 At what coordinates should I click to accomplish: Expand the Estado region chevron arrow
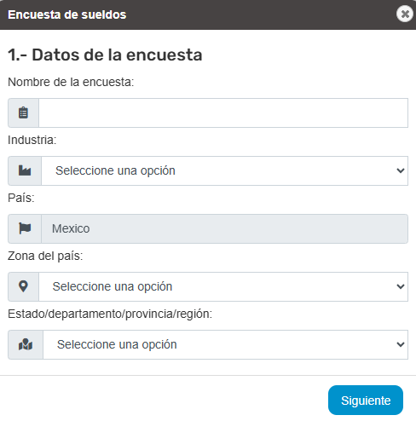(401, 344)
